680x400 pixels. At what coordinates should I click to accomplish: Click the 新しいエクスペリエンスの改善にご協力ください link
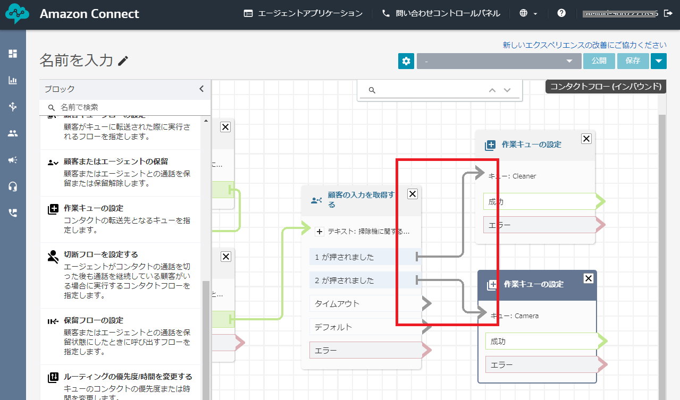tap(585, 45)
